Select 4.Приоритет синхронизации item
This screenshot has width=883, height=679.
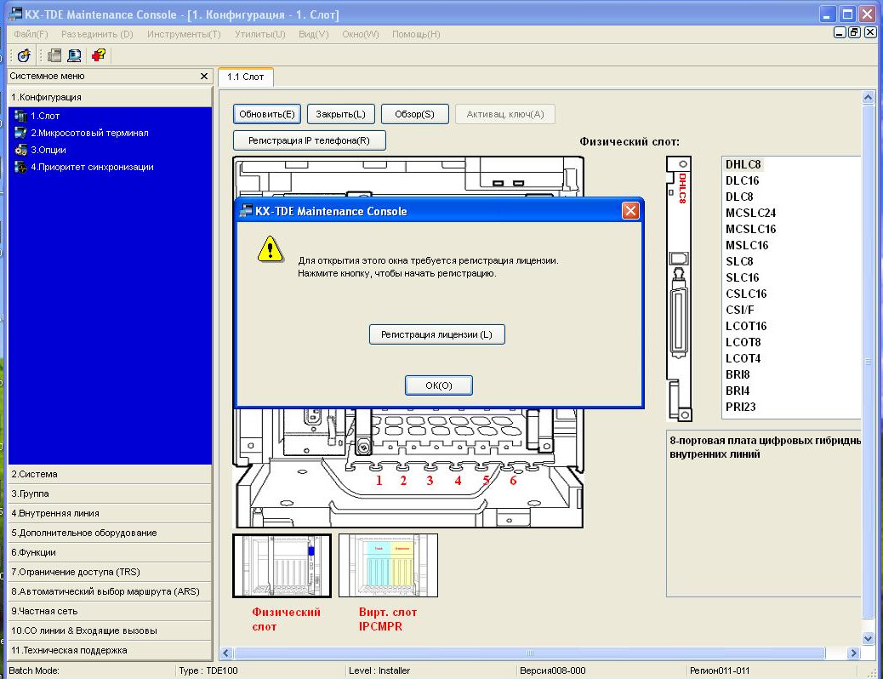point(92,167)
